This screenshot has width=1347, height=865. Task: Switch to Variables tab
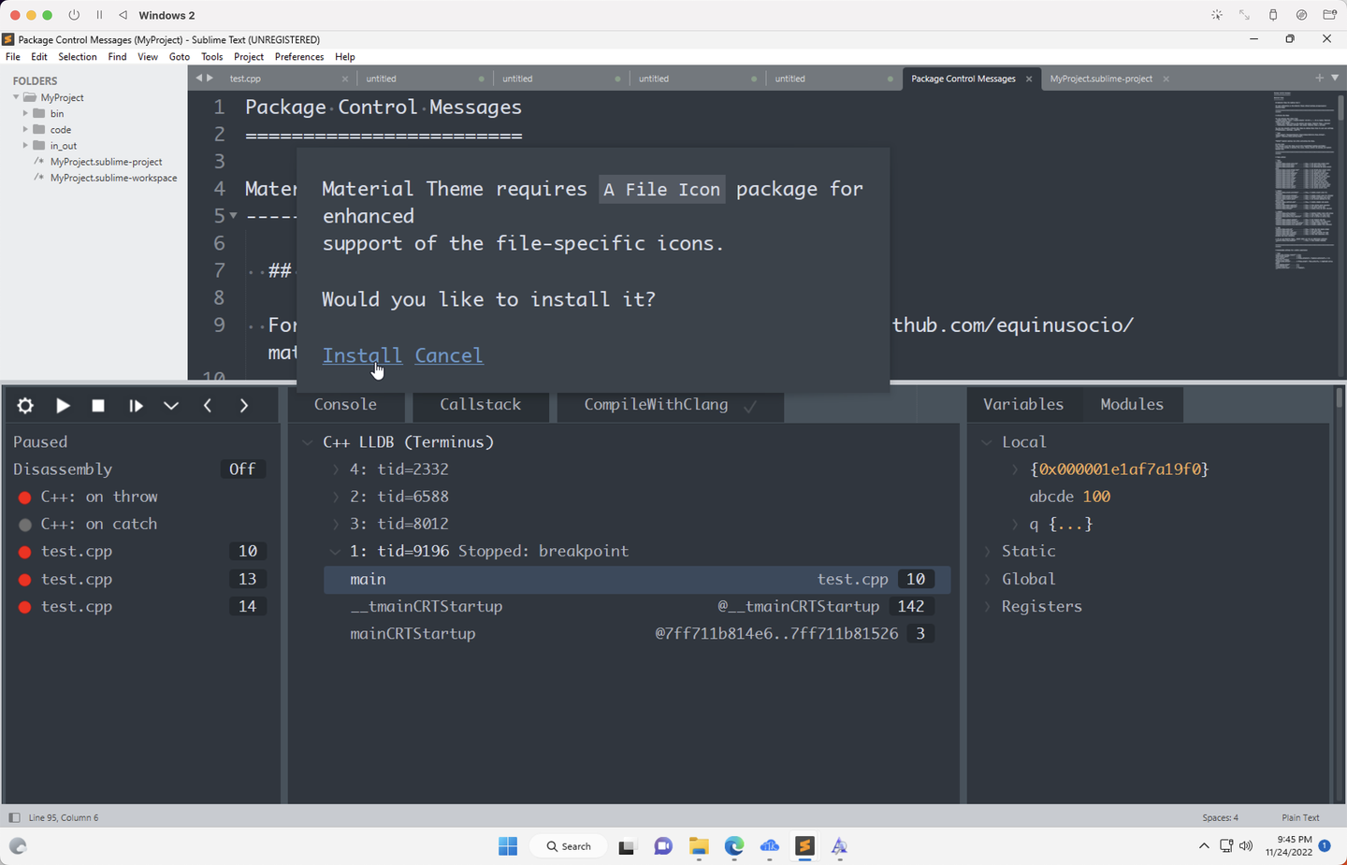[x=1023, y=404]
